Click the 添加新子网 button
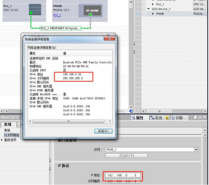The image size is (209, 185). click(126, 155)
